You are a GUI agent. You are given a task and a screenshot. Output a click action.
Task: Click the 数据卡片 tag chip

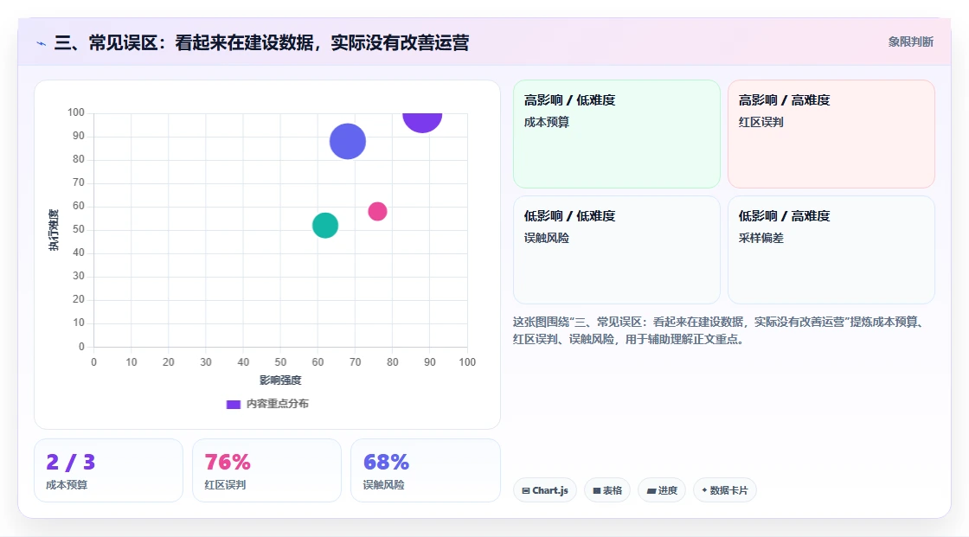pyautogui.click(x=724, y=490)
